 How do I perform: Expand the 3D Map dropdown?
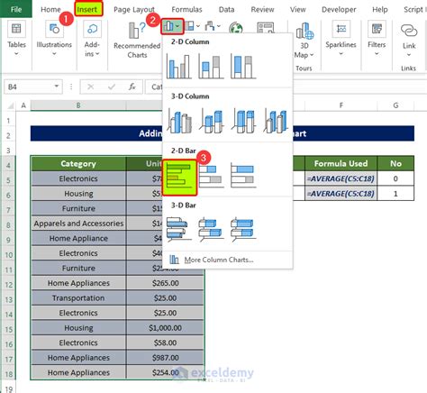point(312,55)
